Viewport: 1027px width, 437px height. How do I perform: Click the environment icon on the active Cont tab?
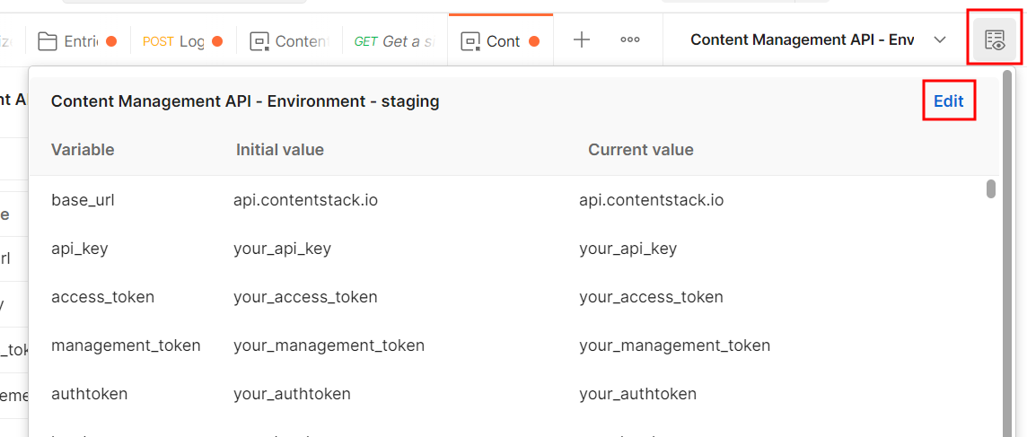pos(470,41)
